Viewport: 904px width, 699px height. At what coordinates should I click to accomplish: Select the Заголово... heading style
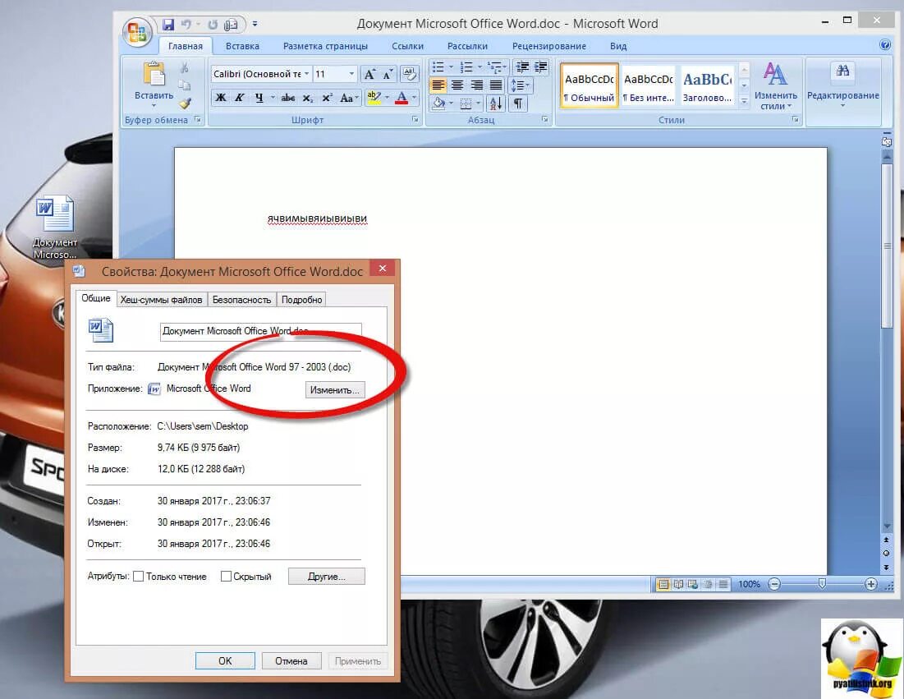708,85
